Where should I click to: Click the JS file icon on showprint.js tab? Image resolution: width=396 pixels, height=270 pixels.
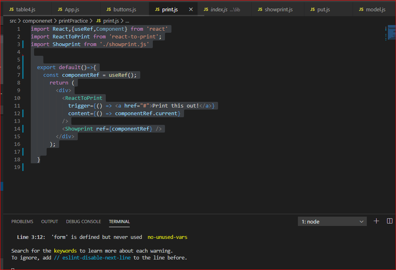260,9
